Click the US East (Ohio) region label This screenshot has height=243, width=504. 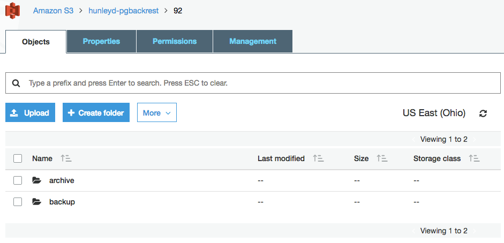[x=434, y=113]
